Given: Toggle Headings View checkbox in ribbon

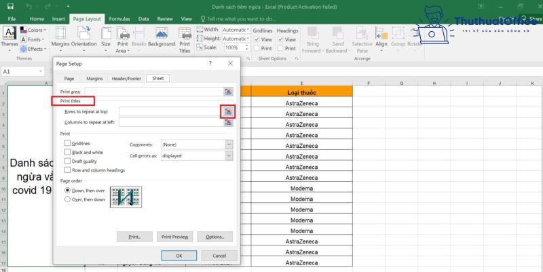Looking at the screenshot, I should (280, 39).
